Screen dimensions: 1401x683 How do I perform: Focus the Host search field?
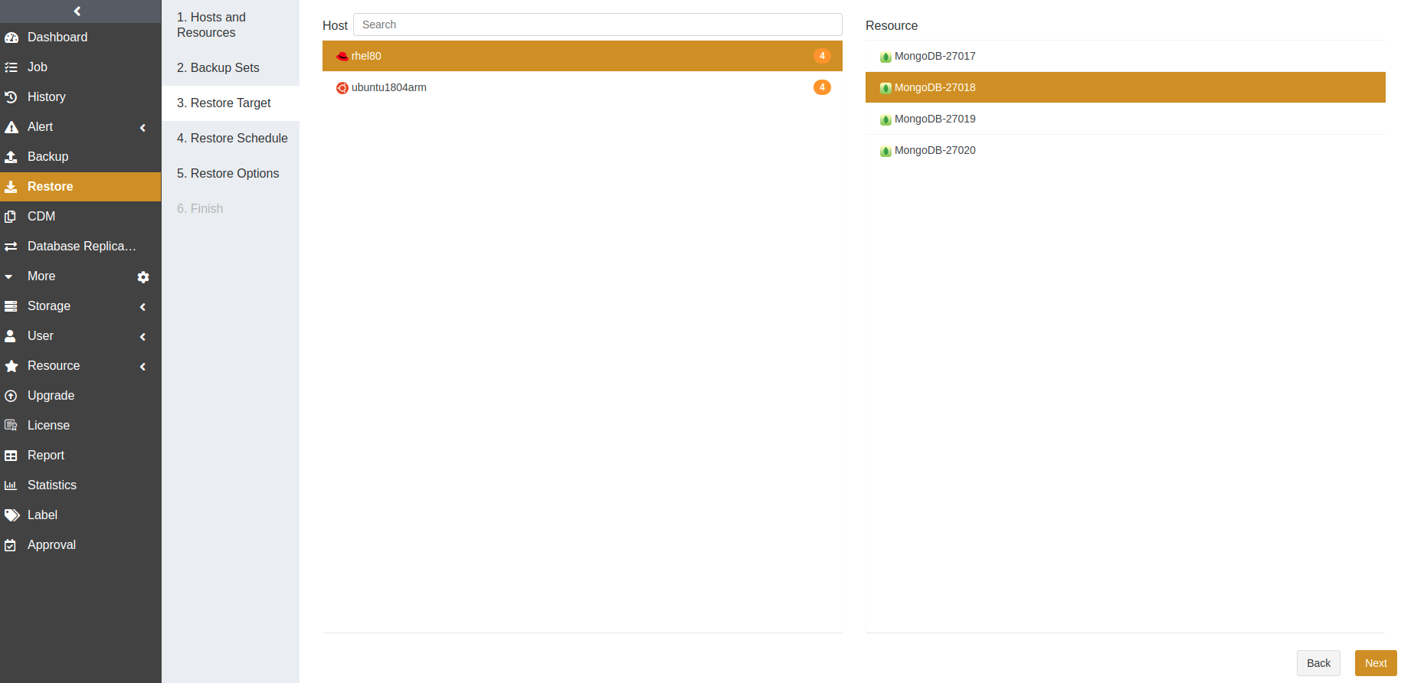click(x=597, y=25)
